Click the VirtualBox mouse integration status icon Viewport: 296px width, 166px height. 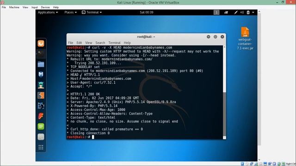click(279, 164)
